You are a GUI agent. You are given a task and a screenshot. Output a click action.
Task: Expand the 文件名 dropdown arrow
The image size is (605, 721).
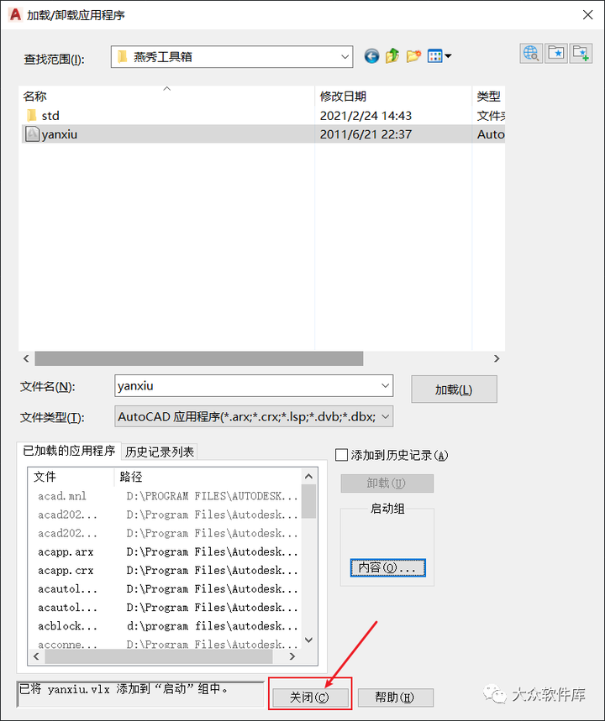(x=386, y=386)
